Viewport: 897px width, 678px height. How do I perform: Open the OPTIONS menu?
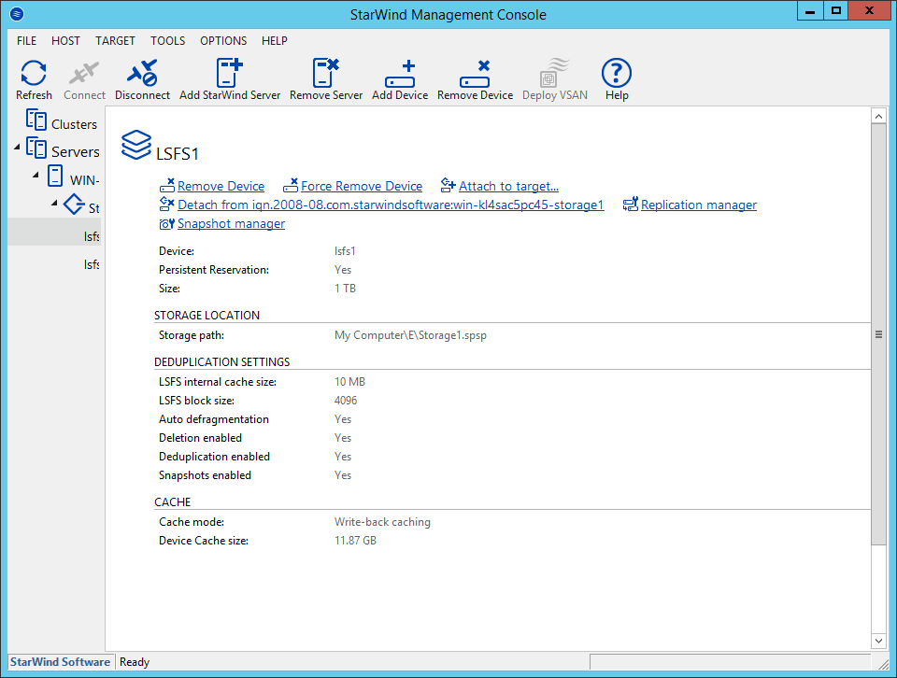(x=223, y=40)
